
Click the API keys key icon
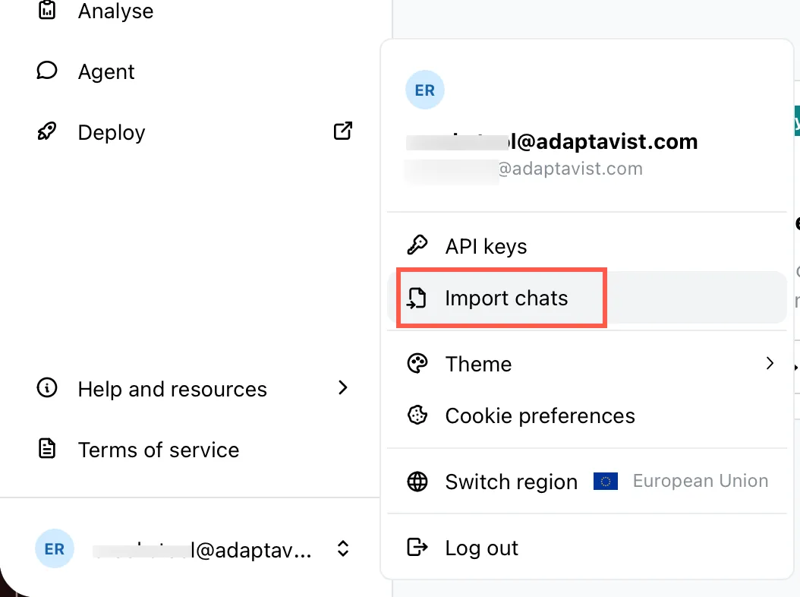(417, 245)
